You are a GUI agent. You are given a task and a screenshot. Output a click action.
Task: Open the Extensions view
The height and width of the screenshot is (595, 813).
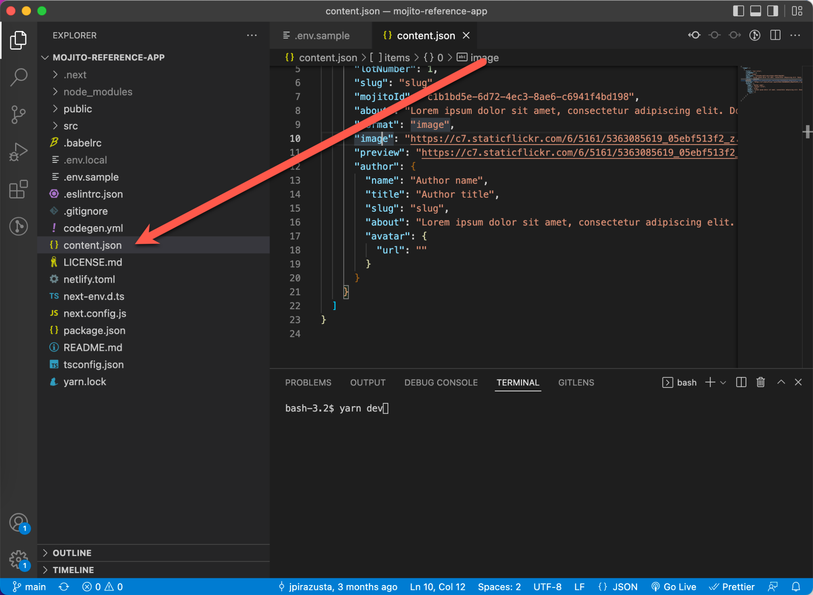[19, 189]
